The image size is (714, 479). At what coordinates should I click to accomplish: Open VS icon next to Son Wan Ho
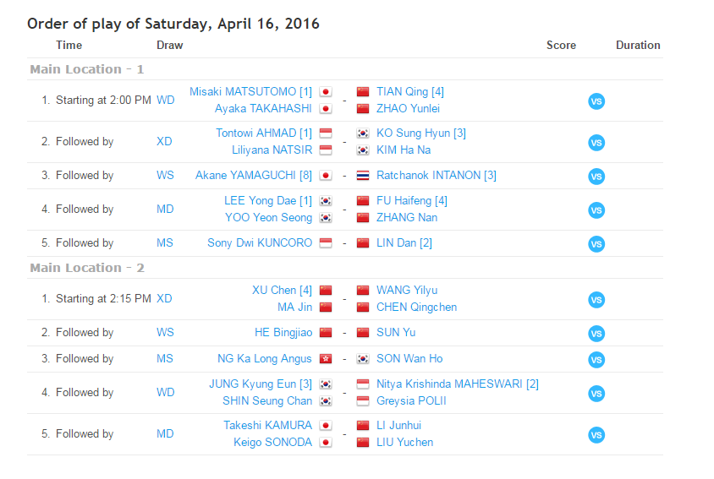(x=596, y=359)
